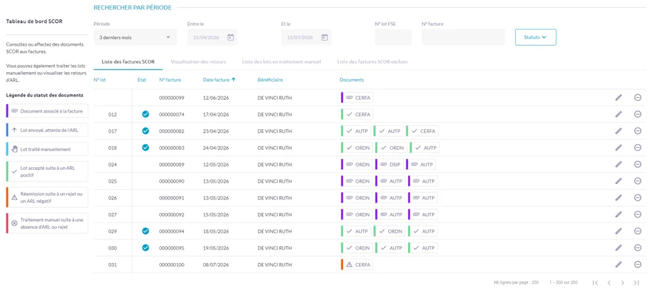Open DSIP document on lot 024

tap(389, 164)
